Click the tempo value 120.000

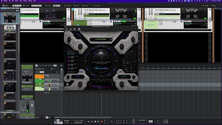point(66,121)
